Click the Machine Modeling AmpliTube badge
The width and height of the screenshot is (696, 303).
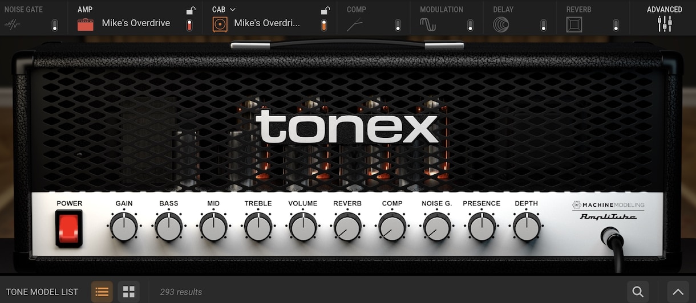(x=608, y=210)
